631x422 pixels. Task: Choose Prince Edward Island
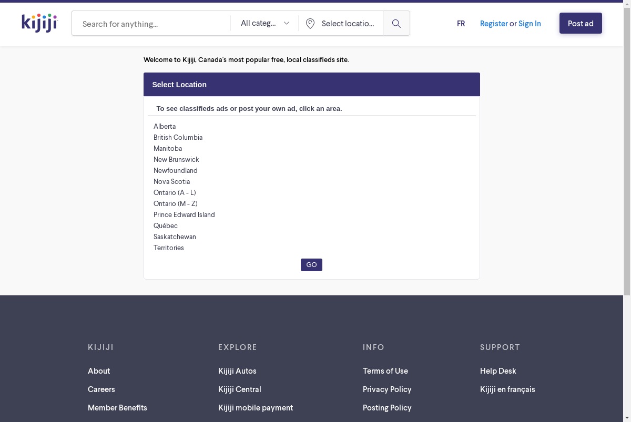pos(184,214)
